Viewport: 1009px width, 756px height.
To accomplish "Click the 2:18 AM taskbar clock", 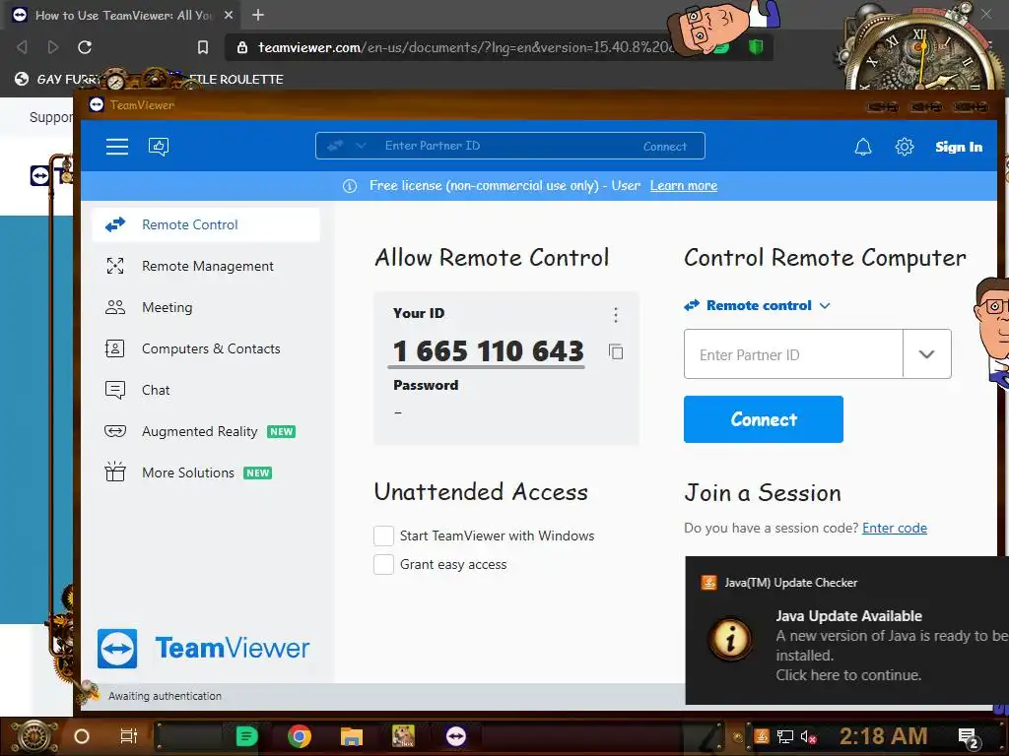I will point(883,736).
